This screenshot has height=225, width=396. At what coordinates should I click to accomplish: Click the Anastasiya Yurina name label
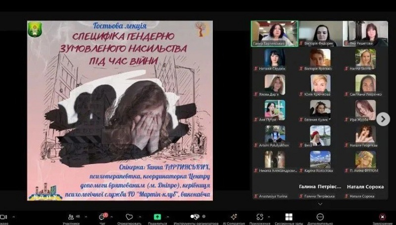point(273,196)
